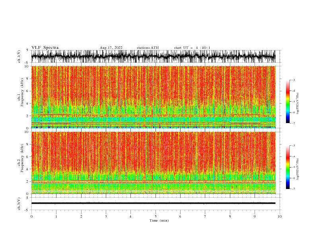Click the "ch.2 Frequency (kHz)" axis label
The height and width of the screenshot is (243, 315).
[21, 158]
